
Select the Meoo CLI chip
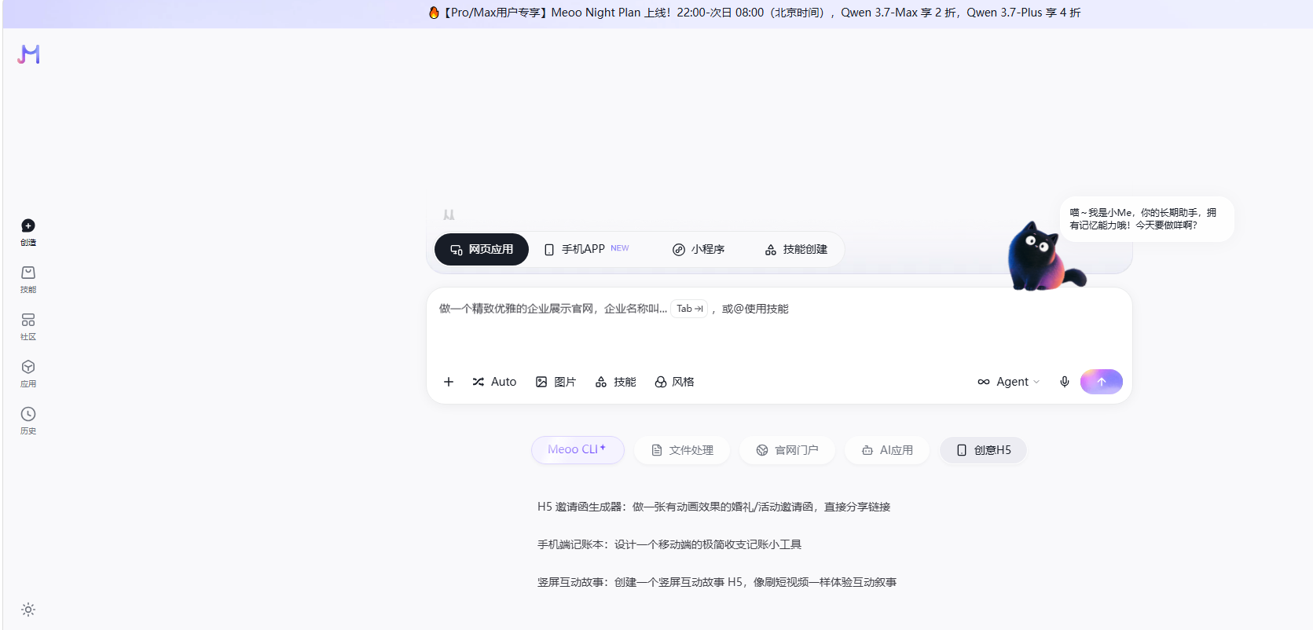coord(578,450)
